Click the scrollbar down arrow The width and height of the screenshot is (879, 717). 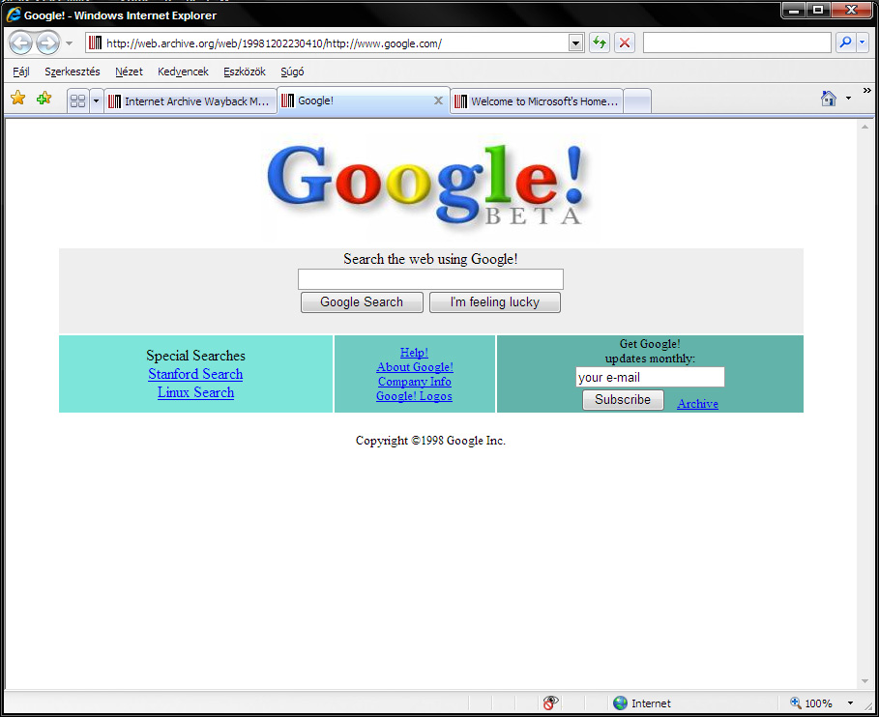click(864, 681)
